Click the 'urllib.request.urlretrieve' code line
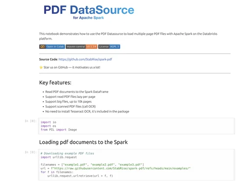Viewport: 240px width, 181px height. (x=80, y=176)
